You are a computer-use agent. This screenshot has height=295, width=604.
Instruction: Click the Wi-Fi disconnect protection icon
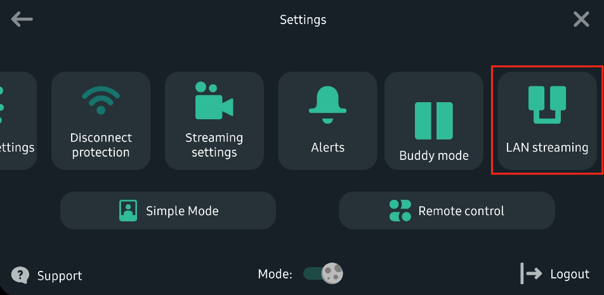[101, 100]
